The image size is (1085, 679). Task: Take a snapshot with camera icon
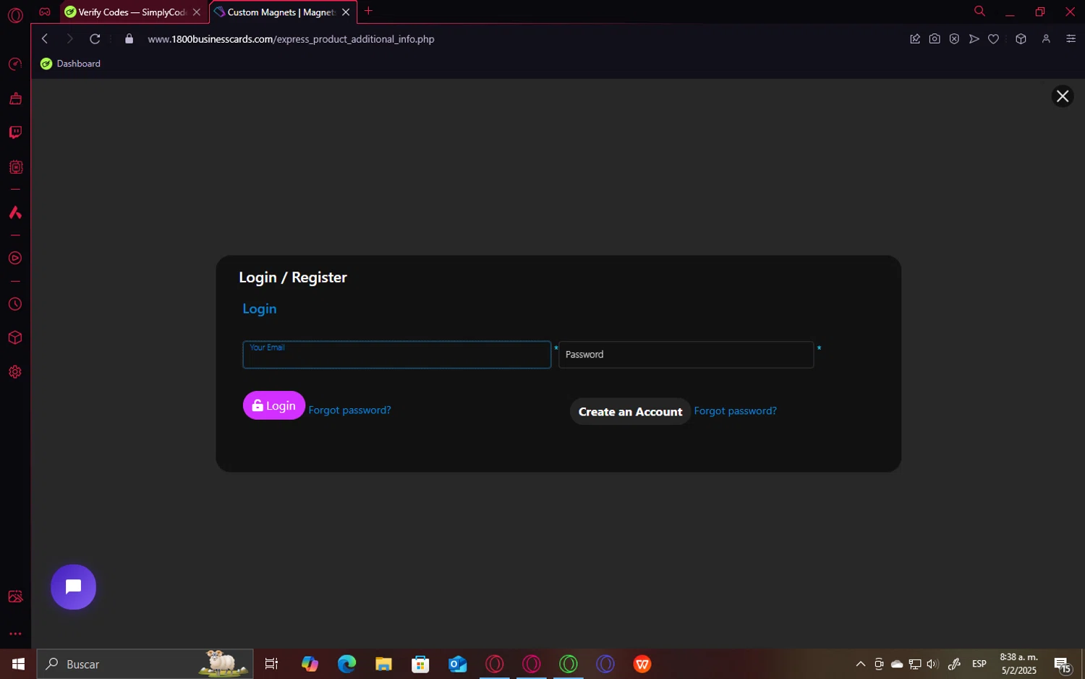coord(935,39)
